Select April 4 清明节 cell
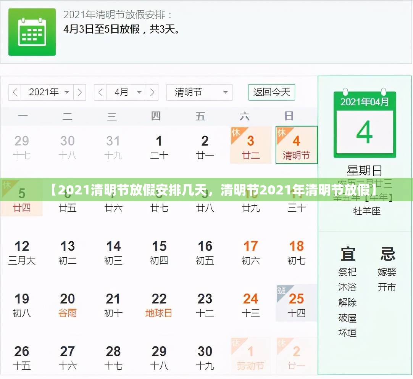 [296, 145]
